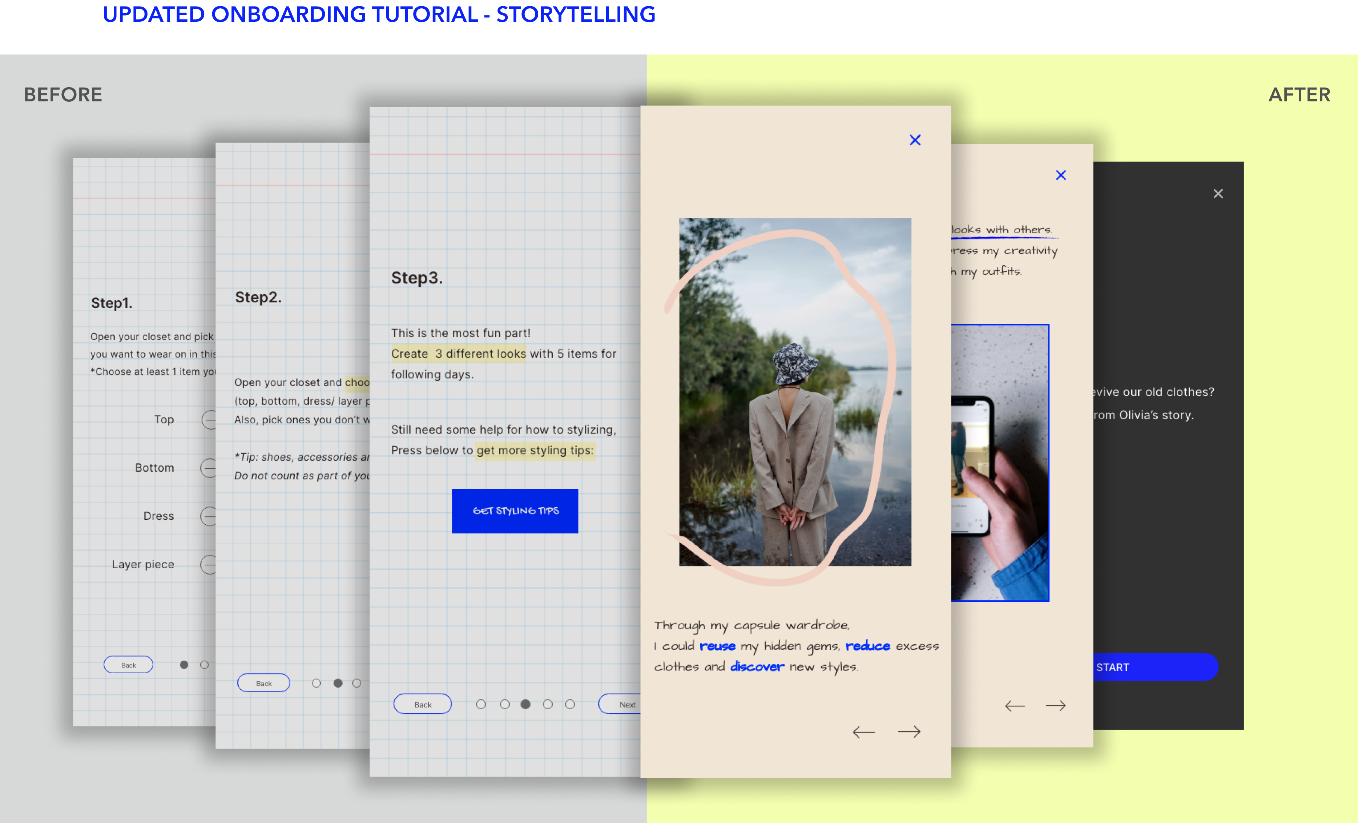Screen dimensions: 1358x823
Task: Close the dark Olivia's story card
Action: pyautogui.click(x=1218, y=193)
